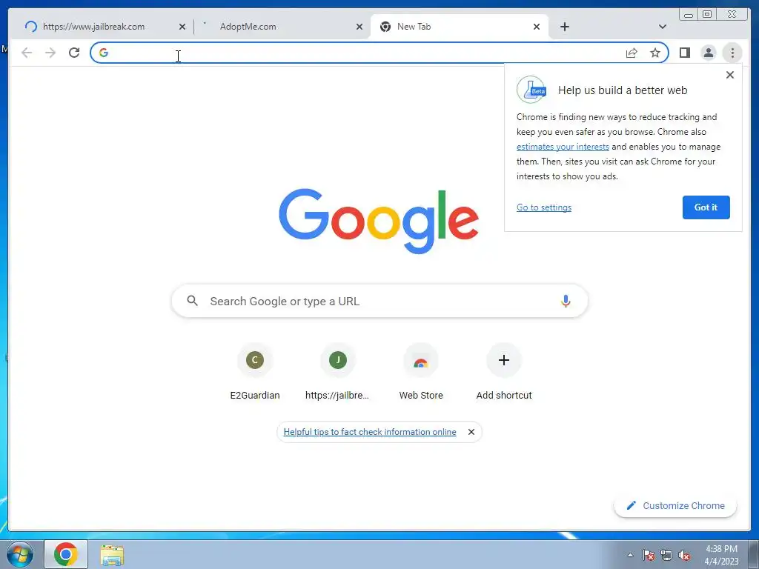Viewport: 759px width, 569px height.
Task: Reload the current page
Action: click(74, 53)
